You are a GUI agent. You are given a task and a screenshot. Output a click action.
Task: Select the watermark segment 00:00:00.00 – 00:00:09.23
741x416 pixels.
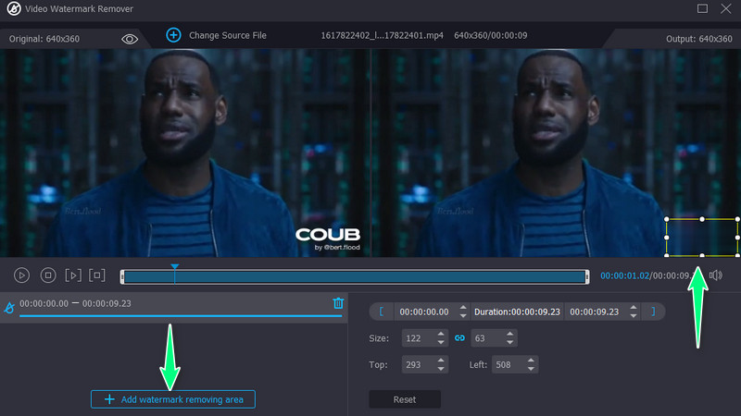tap(76, 303)
